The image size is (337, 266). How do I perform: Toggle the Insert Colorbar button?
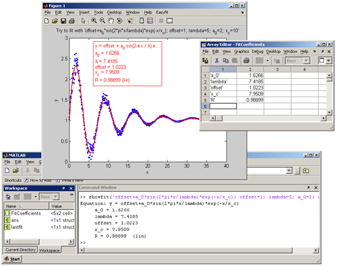pos(142,21)
